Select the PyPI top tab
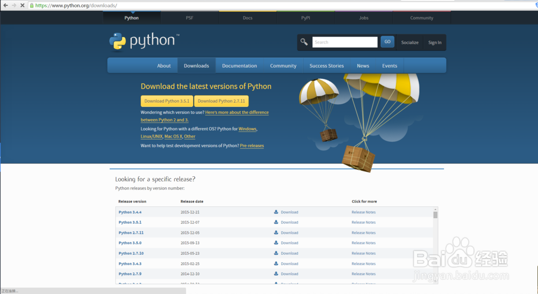Viewport: 538px width, 294px height. tap(306, 18)
